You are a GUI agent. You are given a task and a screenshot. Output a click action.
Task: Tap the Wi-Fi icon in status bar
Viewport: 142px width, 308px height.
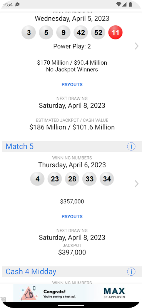click(119, 4)
